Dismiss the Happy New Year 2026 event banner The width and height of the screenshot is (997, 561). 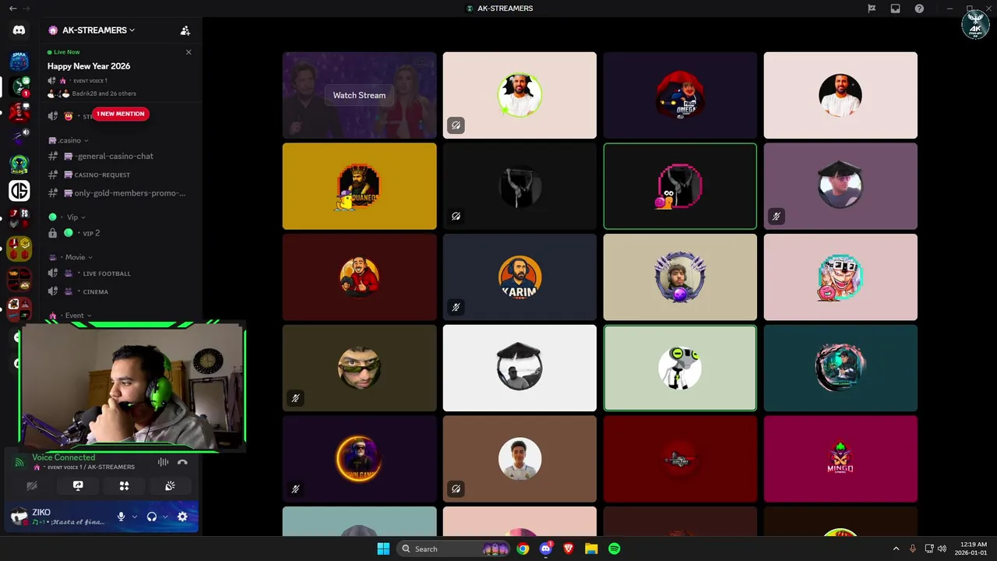point(188,52)
